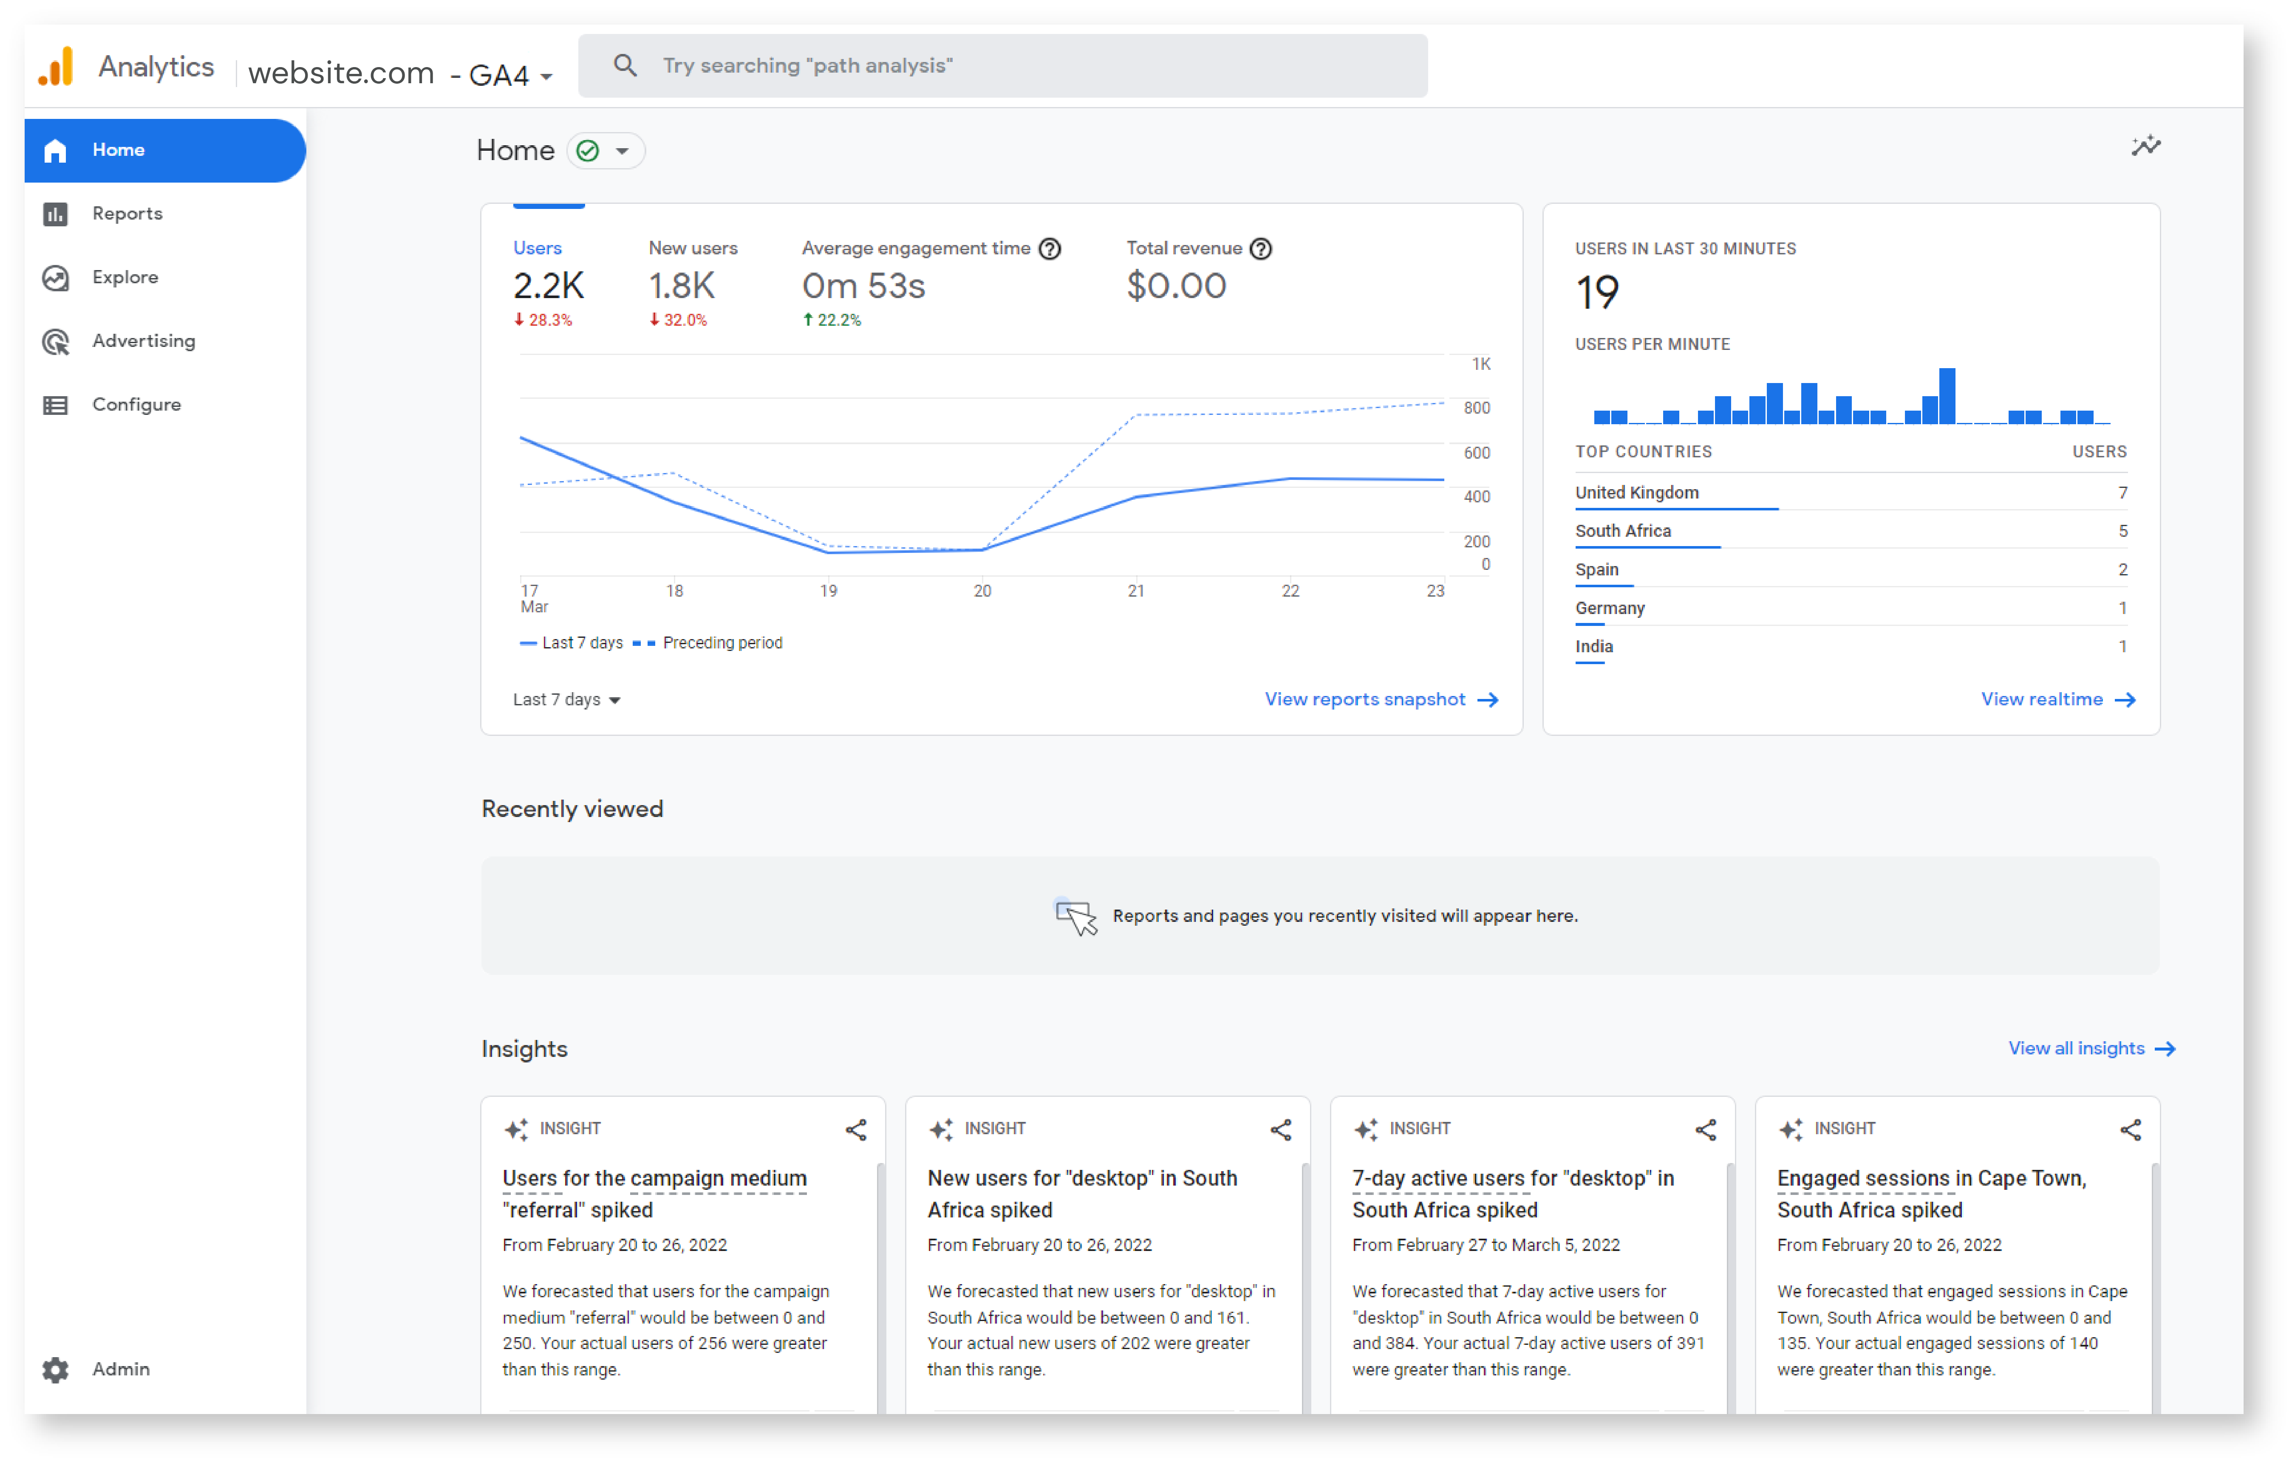Open insight 7-day active users for desktop
Image resolution: width=2295 pixels, height=1465 pixels.
1513,1194
